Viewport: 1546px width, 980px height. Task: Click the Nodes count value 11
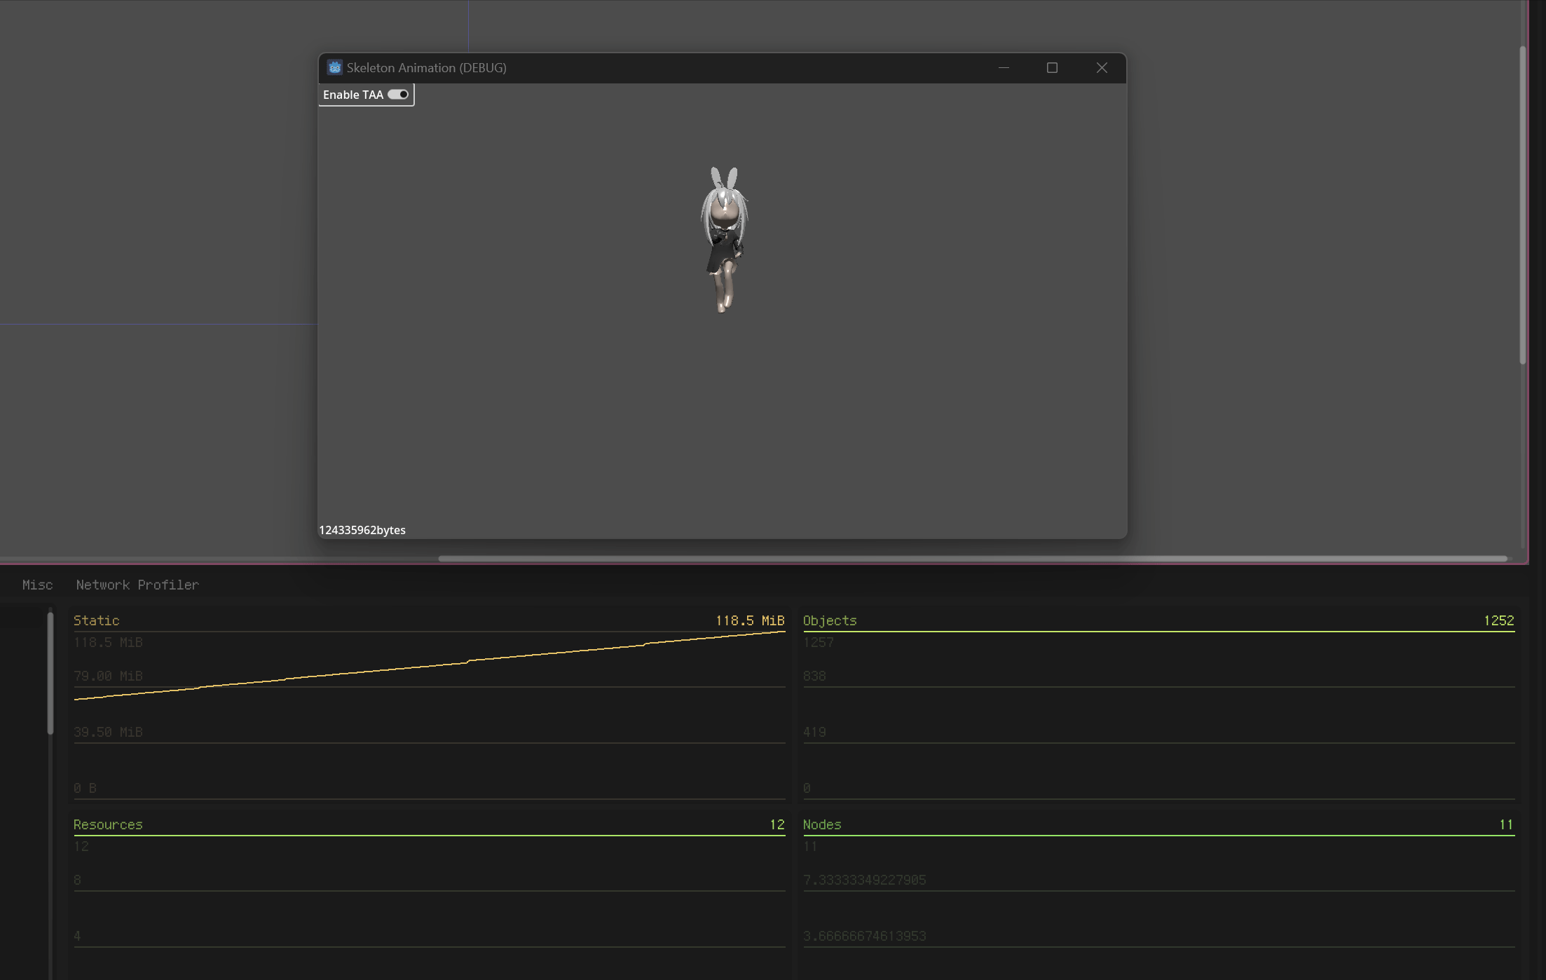1506,824
